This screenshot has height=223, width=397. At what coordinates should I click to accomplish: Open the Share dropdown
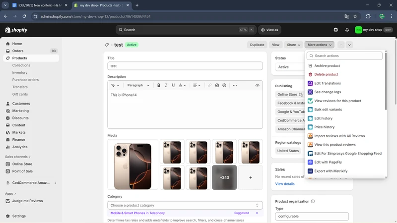pos(293,45)
